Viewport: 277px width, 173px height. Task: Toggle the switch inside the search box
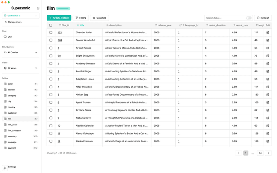pyautogui.click(x=248, y=18)
